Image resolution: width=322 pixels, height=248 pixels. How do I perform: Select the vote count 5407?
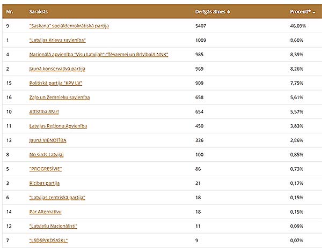click(x=201, y=26)
